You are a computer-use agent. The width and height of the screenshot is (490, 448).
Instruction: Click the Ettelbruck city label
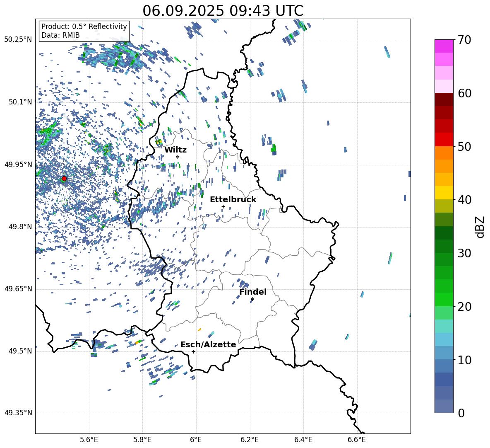pyautogui.click(x=233, y=200)
